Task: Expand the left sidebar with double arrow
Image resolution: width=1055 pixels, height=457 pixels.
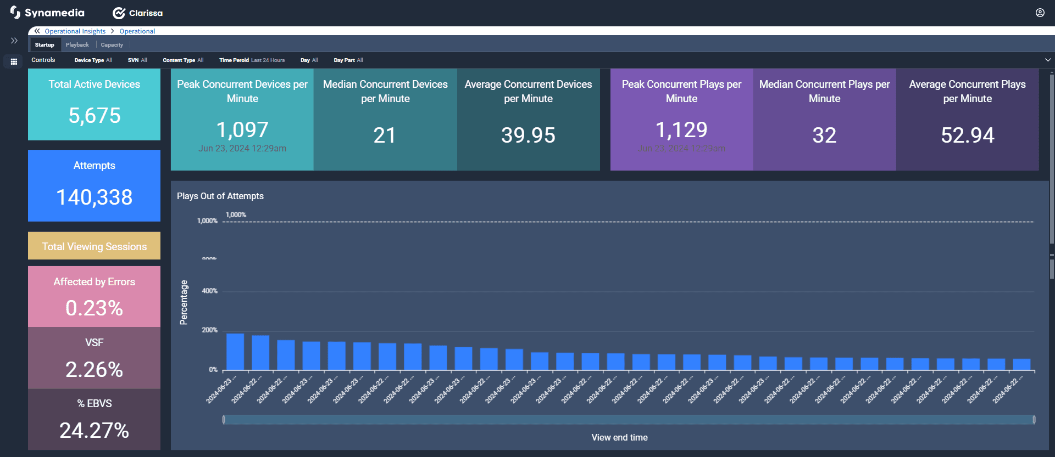Action: [x=14, y=41]
